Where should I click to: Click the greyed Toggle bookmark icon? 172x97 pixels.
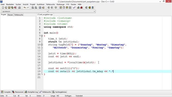coord(56,8)
